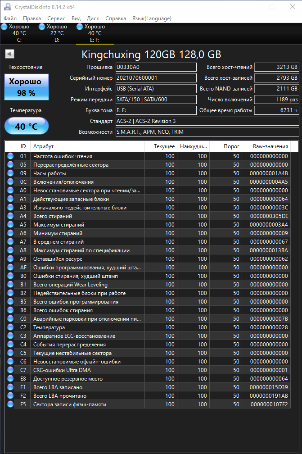Click status orb for attribute A7 row
The image size is (302, 454).
10,242
